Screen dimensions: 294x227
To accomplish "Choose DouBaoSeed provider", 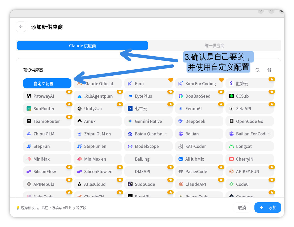I will tap(199, 96).
